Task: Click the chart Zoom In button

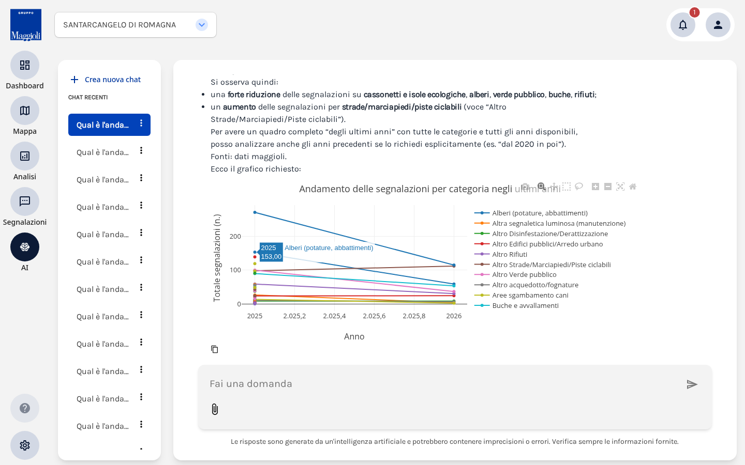Action: point(595,187)
